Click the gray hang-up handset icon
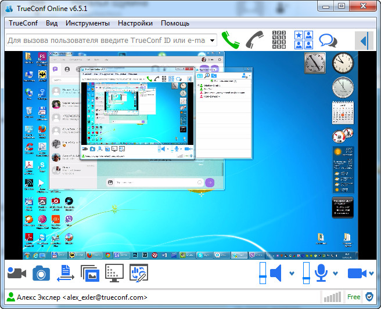Screen dimensions: 381x309 pos(254,40)
